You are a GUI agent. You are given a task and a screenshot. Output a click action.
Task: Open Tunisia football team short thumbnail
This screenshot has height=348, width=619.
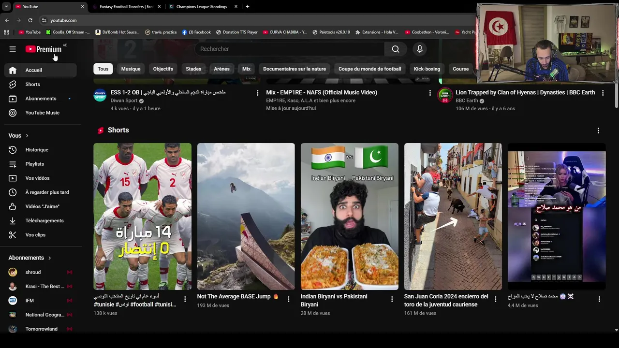142,217
